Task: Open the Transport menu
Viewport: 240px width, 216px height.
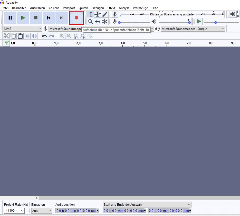Action: coord(69,8)
